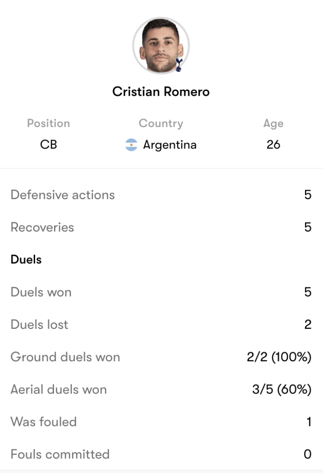The height and width of the screenshot is (473, 323).
Task: Open Cristian Romero's profile photo
Action: click(x=161, y=46)
